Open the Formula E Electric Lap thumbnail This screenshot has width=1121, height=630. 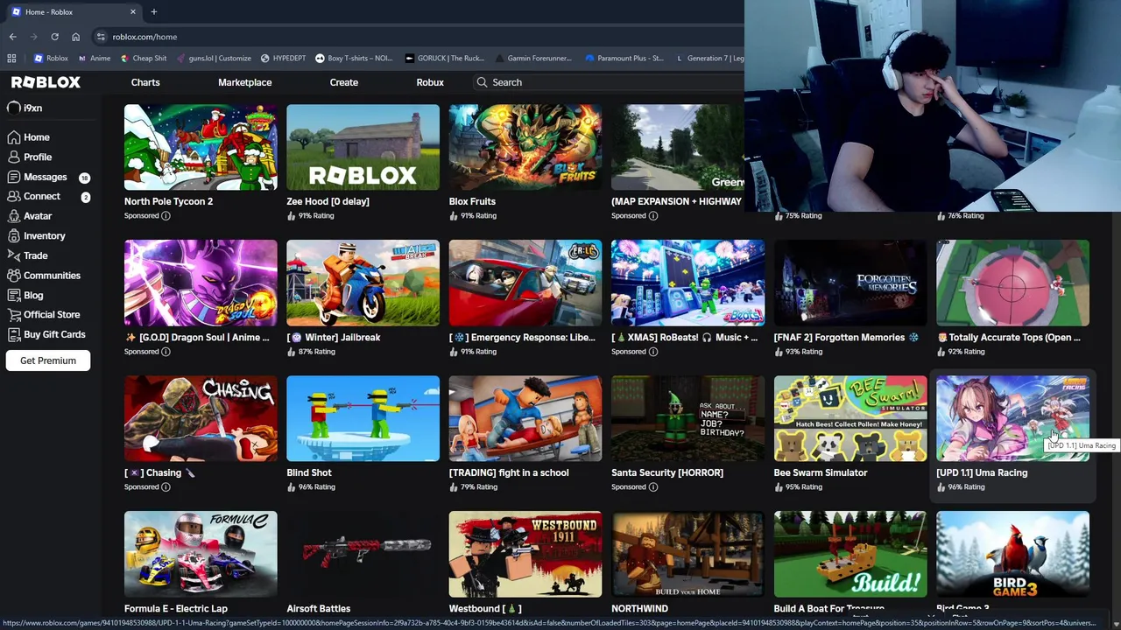(201, 554)
